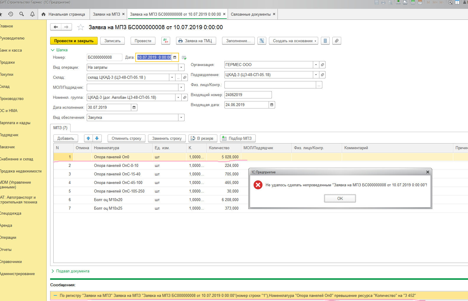Open the notifications bell icon

pos(32,14)
